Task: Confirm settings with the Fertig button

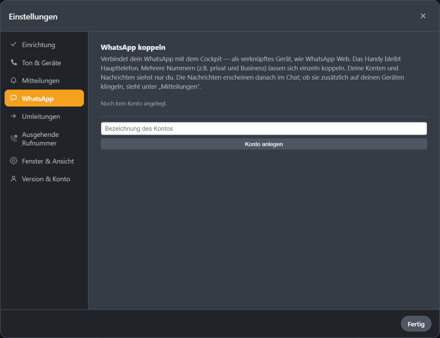Action: coord(416,324)
